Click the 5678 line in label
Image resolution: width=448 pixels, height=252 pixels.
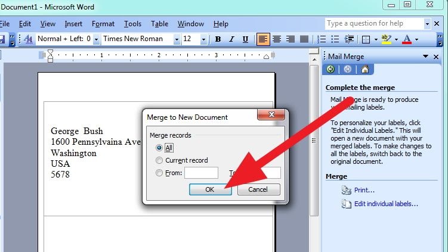60,175
